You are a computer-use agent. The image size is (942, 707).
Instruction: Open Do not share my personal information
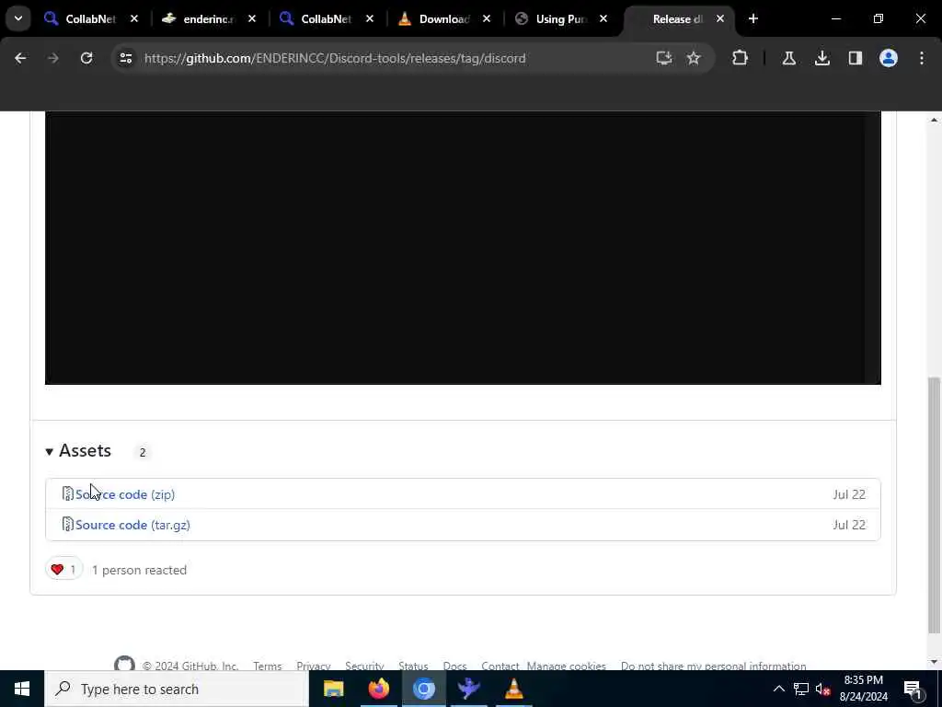coord(713,666)
